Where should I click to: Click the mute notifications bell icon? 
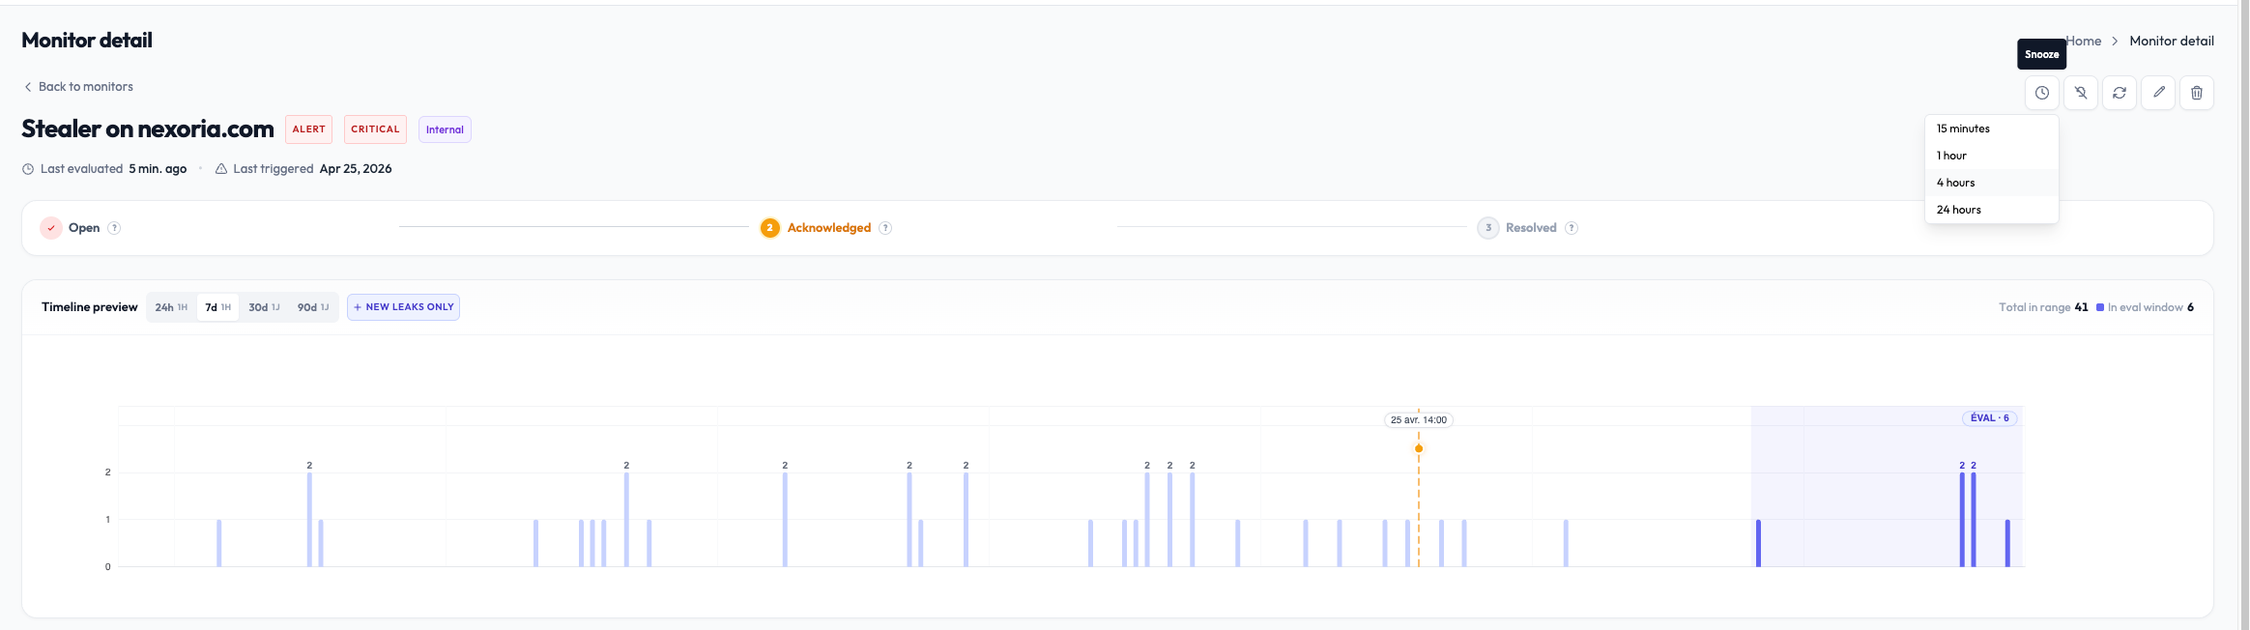click(x=2080, y=93)
